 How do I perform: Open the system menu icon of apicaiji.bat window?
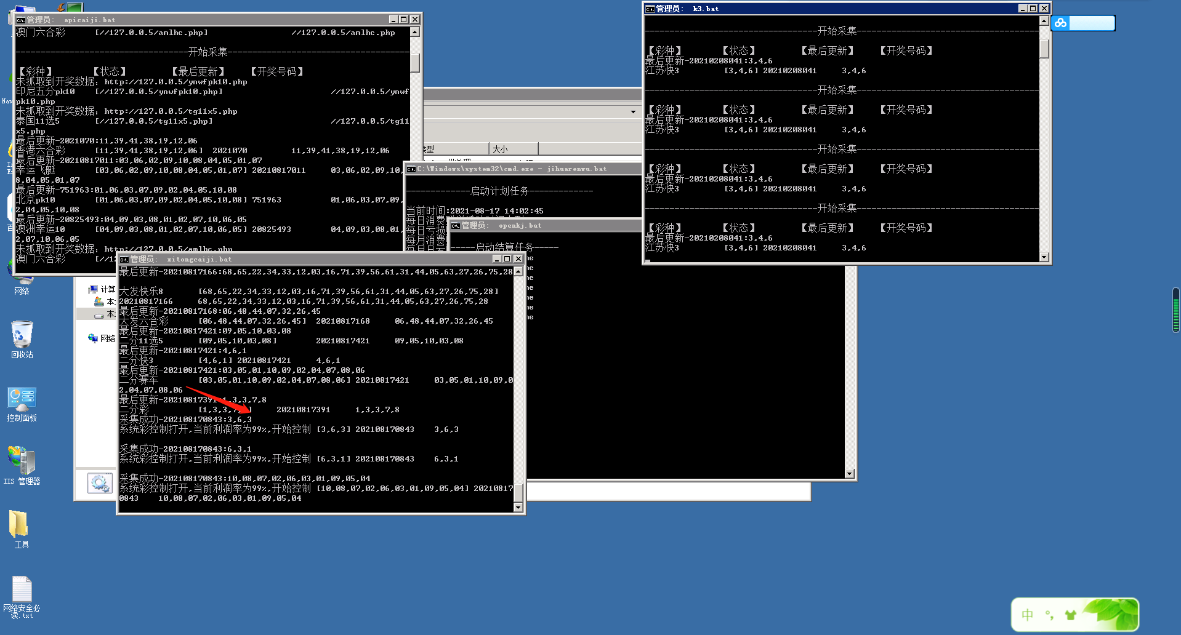[x=20, y=20]
